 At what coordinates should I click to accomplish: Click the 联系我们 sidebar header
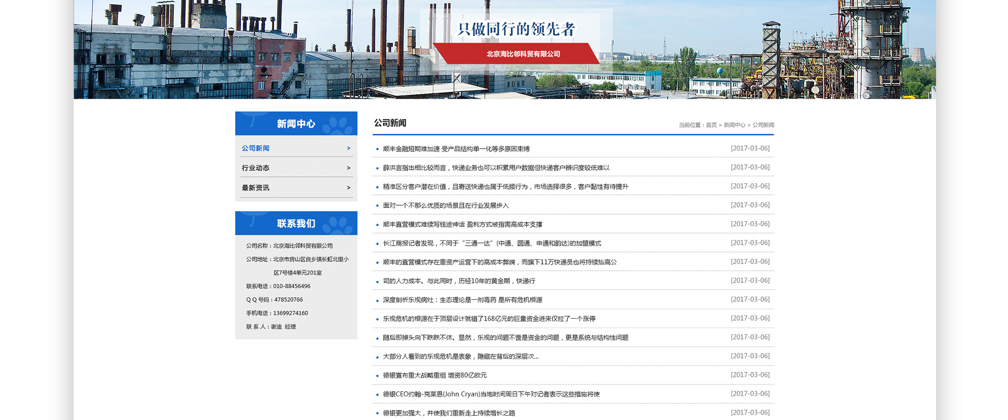coord(296,224)
